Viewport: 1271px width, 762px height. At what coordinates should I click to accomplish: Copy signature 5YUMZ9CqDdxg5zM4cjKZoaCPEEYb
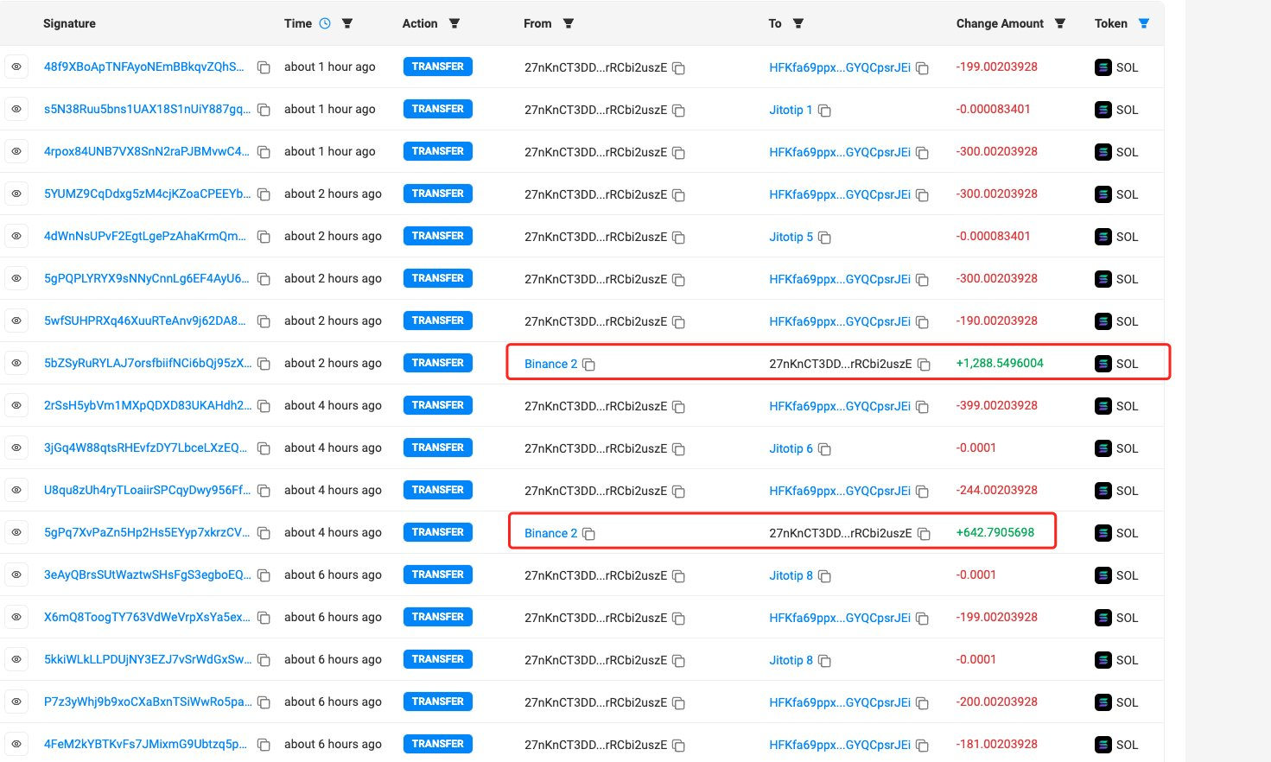point(264,194)
